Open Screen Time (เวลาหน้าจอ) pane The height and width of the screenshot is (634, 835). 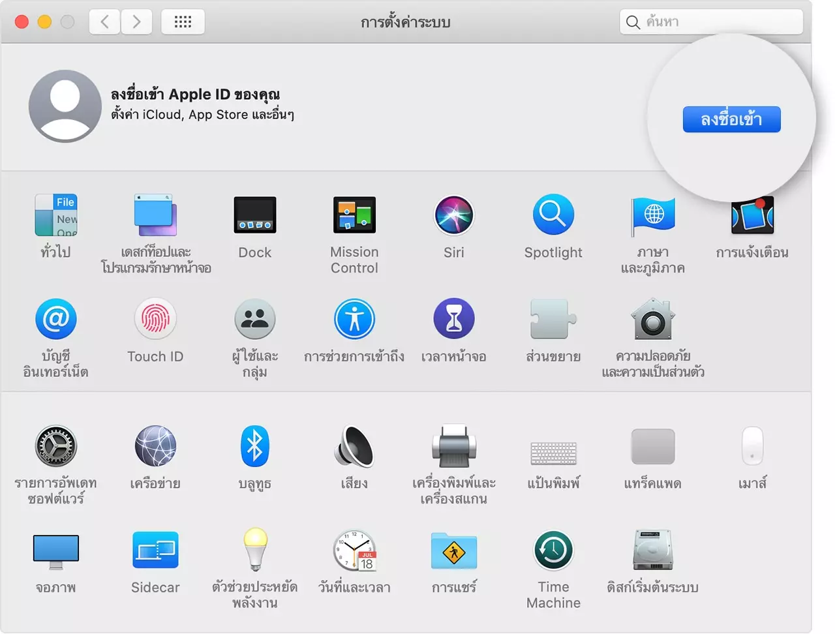[454, 319]
